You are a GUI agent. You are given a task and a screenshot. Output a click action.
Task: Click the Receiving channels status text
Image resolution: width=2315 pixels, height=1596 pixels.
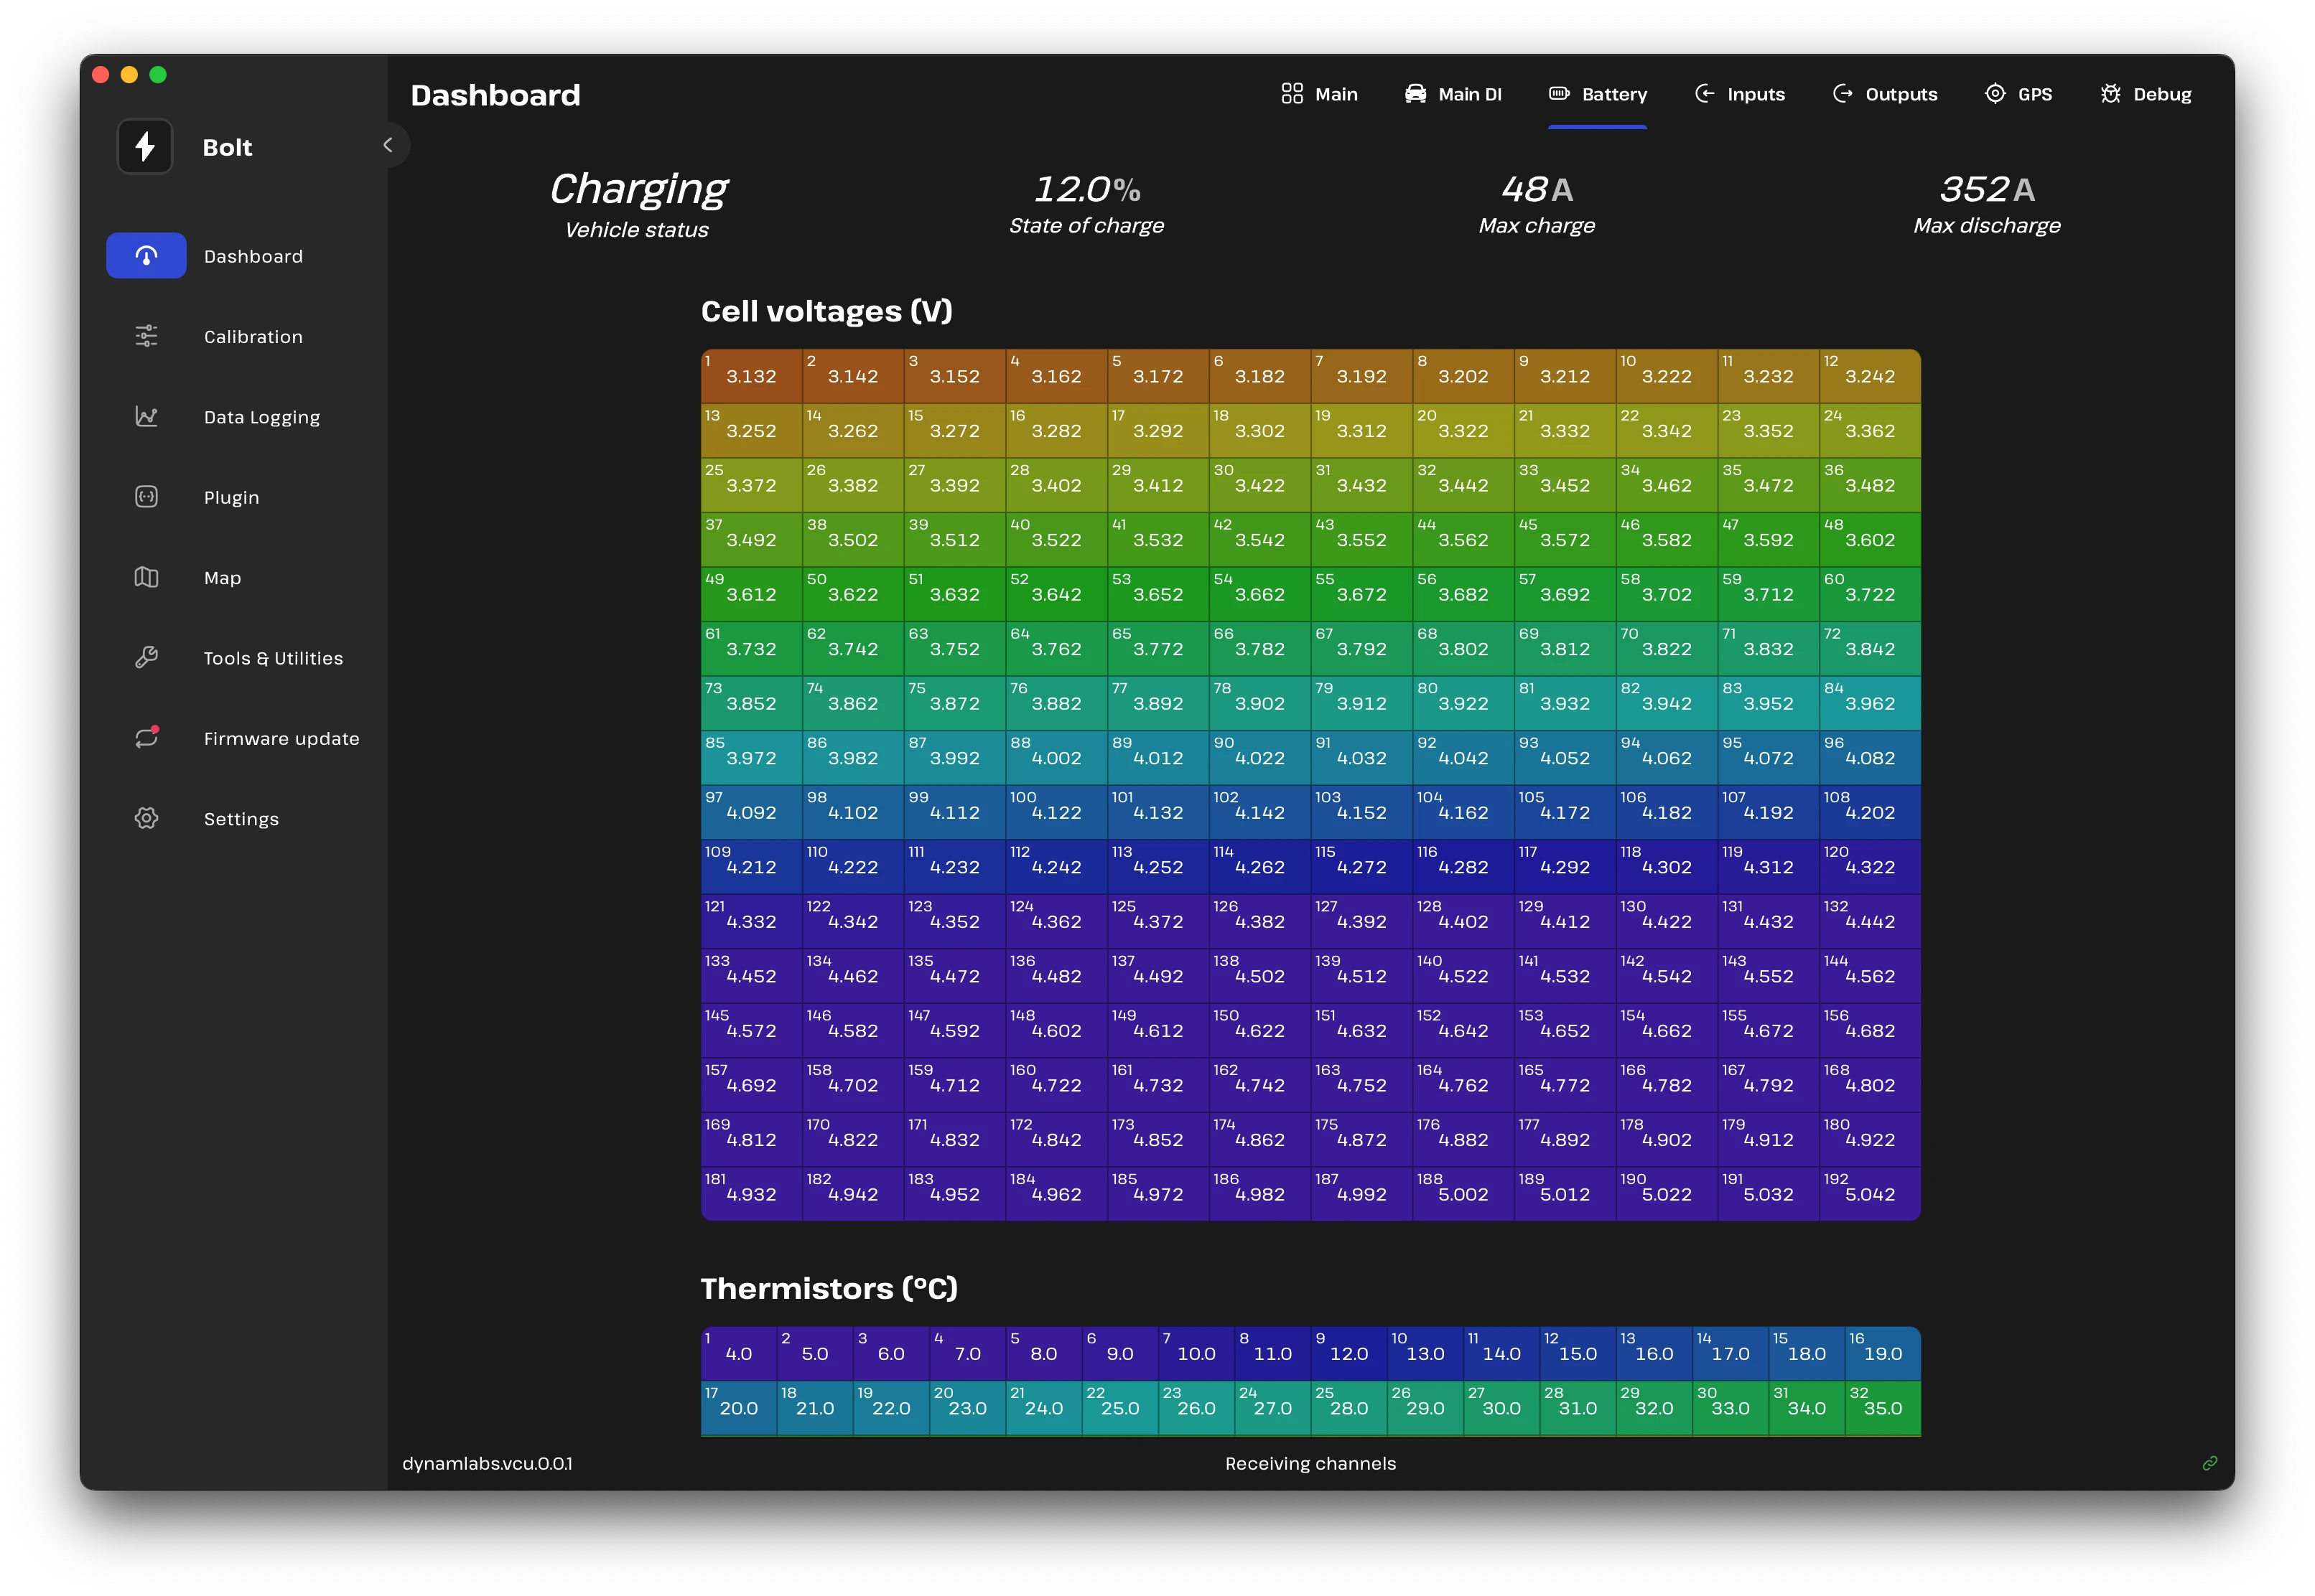1310,1463
